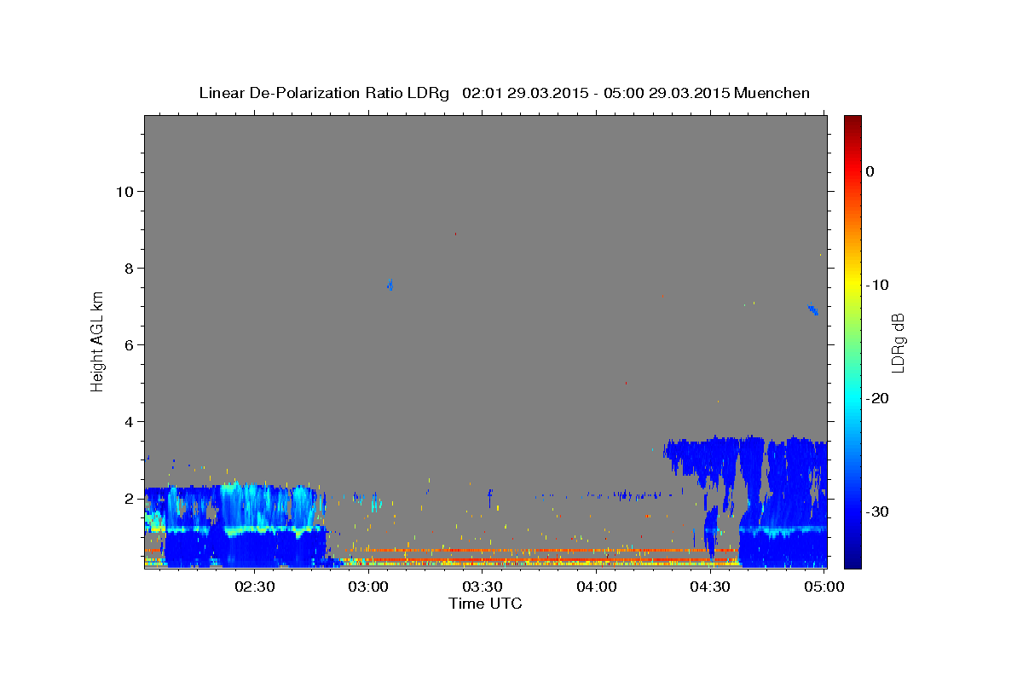Click the 03:00 time tick label
This screenshot has width=1023, height=682.
click(368, 587)
